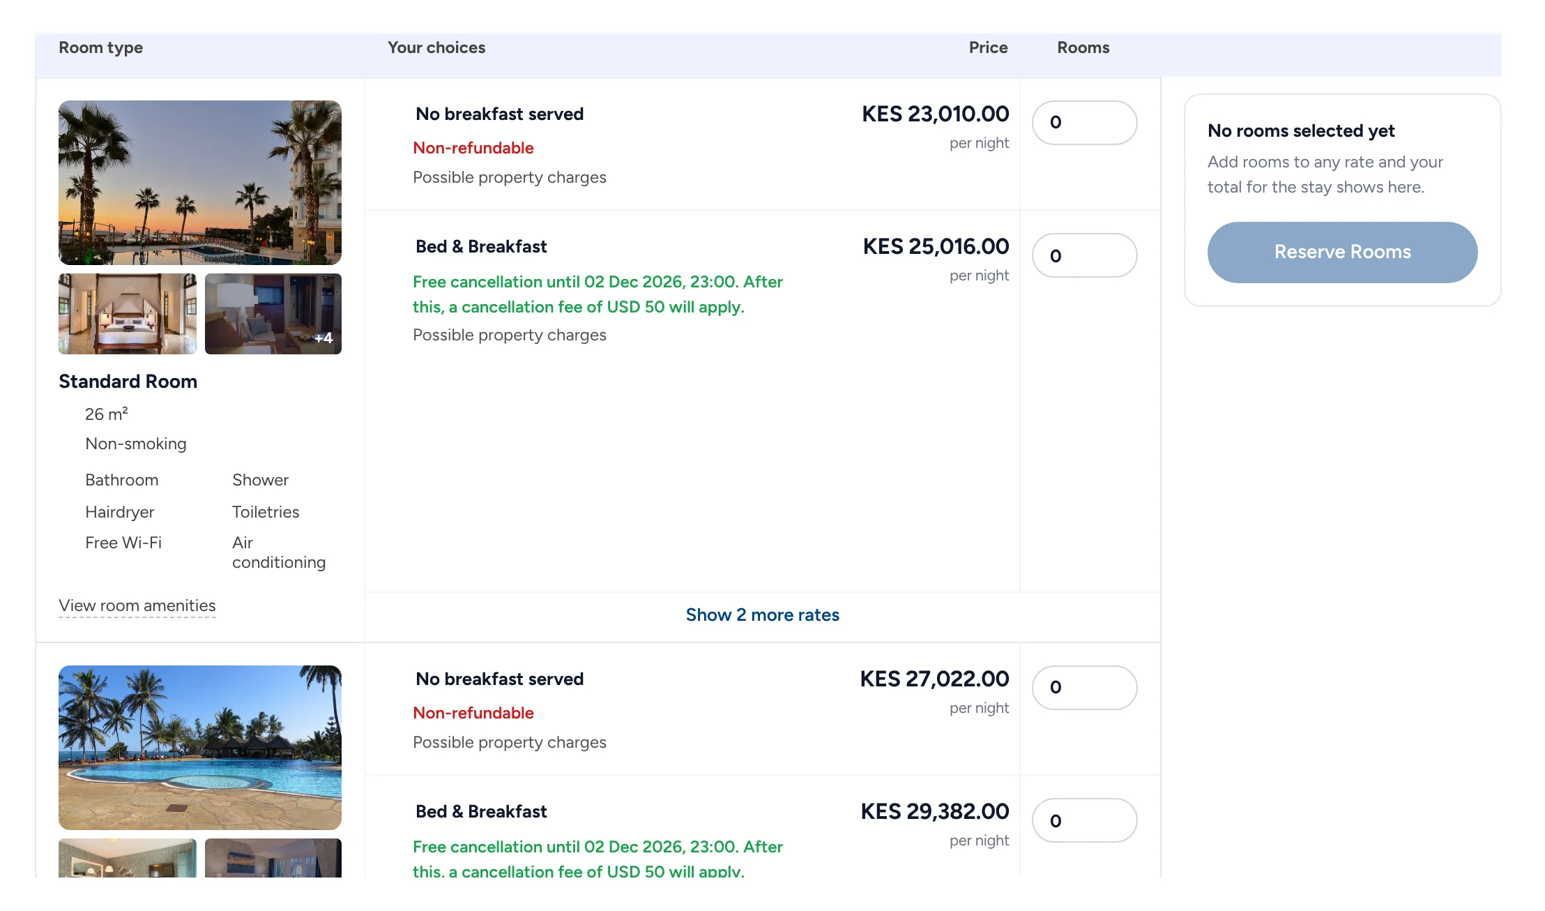
Task: Click the Reserve Rooms button
Action: 1343,253
